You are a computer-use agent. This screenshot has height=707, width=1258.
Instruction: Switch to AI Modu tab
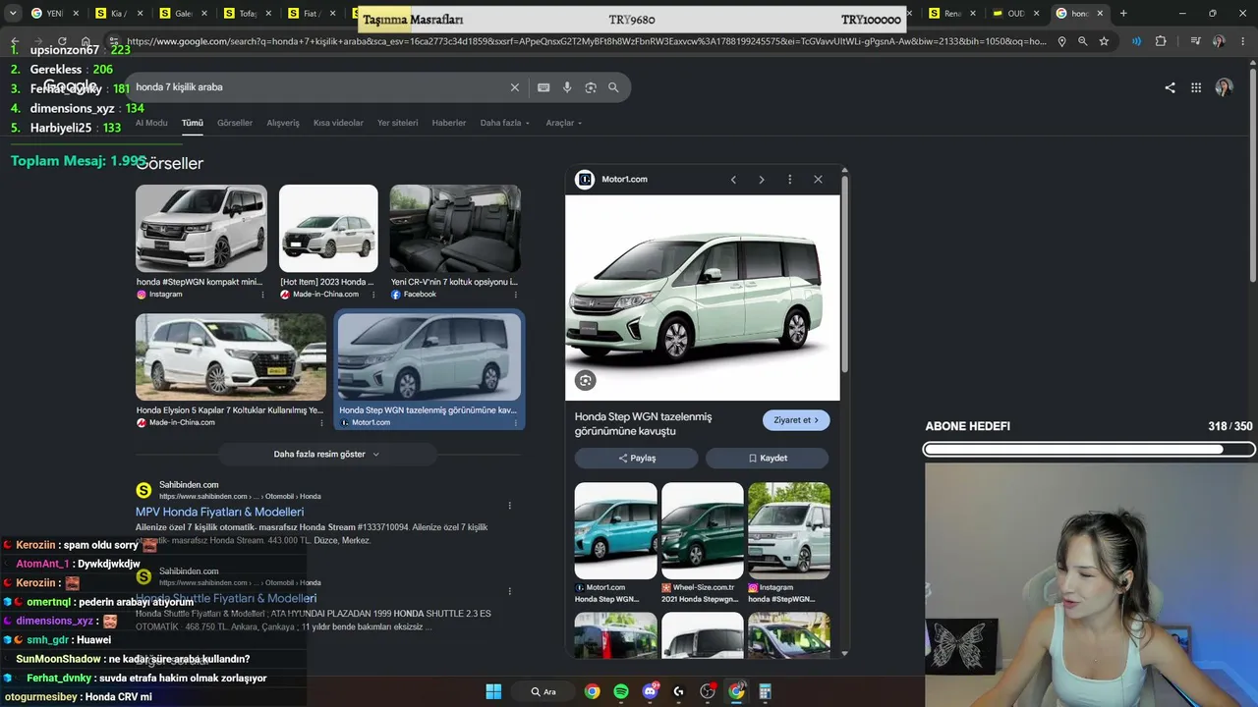tap(151, 123)
